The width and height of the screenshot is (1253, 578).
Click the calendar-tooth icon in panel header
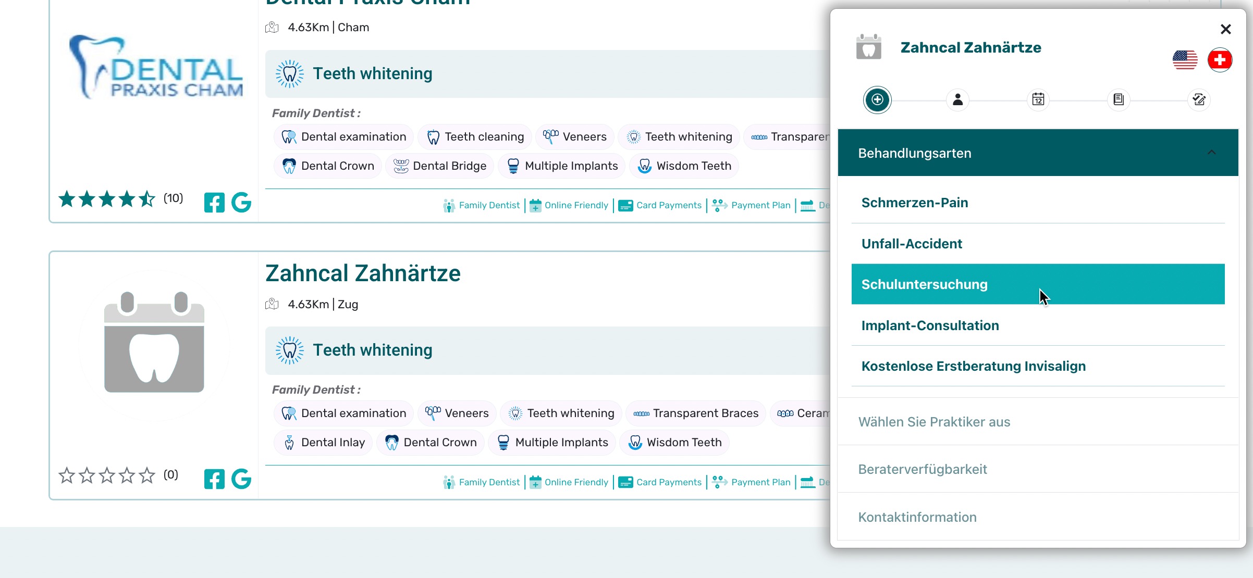(x=868, y=47)
